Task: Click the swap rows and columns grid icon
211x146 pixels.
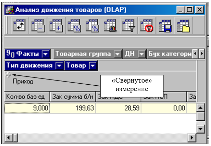Action: point(19,25)
